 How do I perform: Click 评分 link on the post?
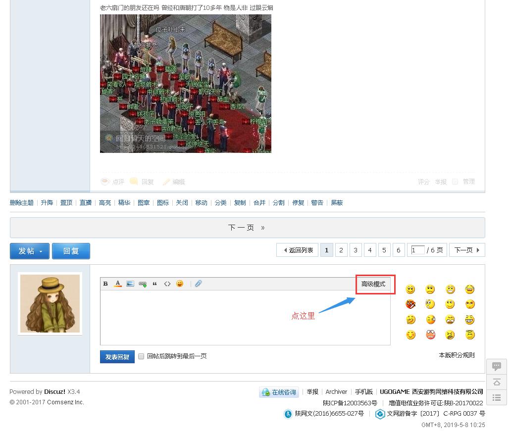pos(424,182)
